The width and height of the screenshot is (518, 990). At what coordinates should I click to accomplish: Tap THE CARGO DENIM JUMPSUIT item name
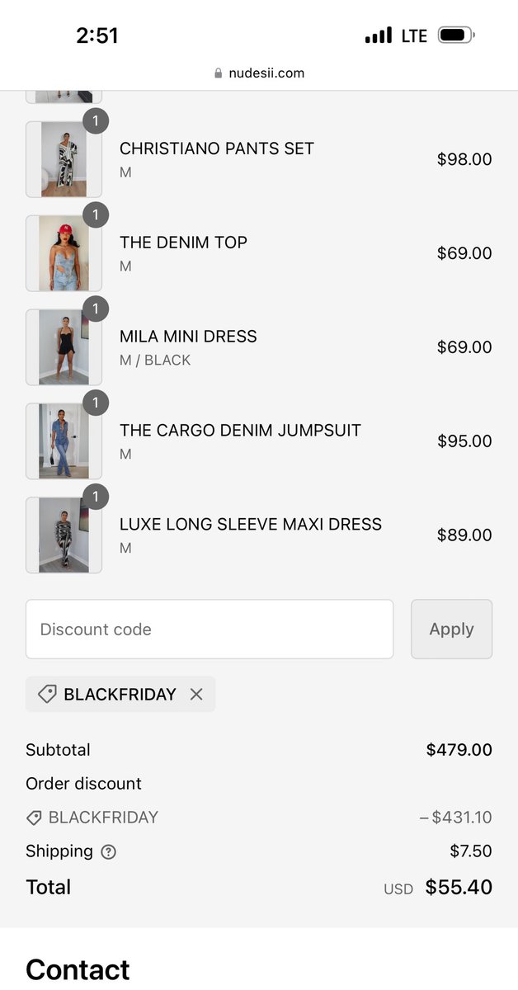click(240, 430)
